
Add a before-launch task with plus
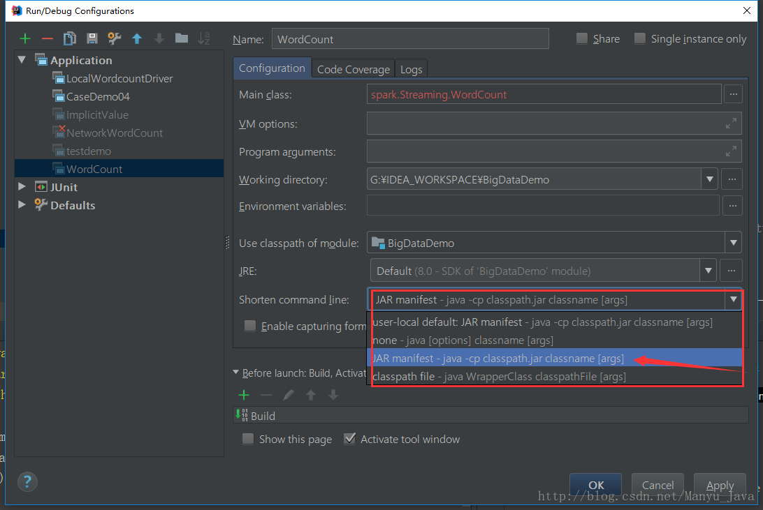pos(244,395)
